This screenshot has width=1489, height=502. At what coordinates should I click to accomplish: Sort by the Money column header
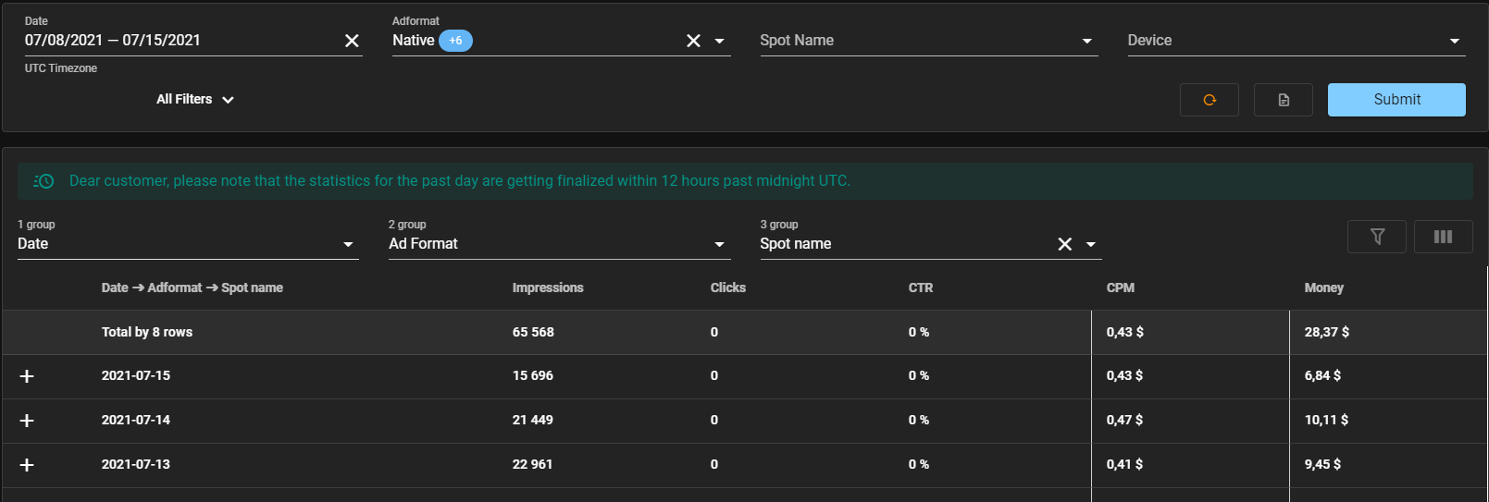(x=1323, y=288)
